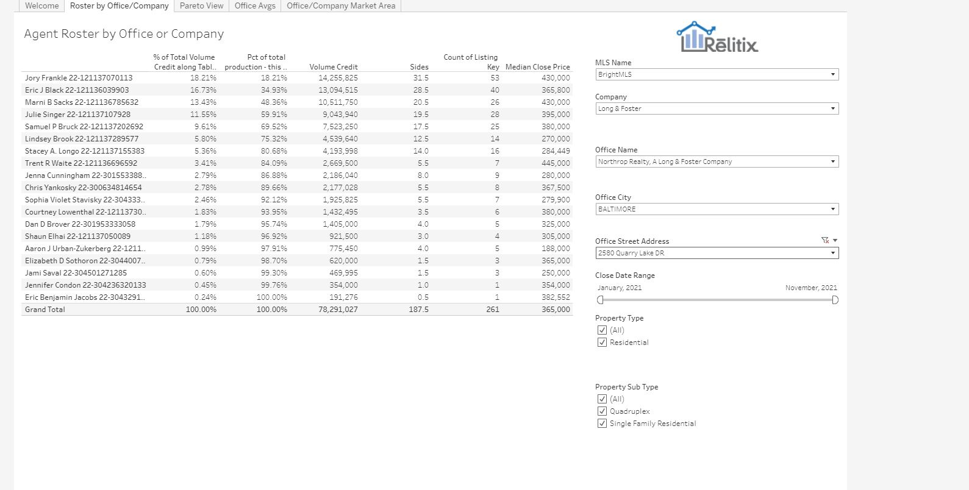Open the Pareto View tab
Viewport: 969px width, 490px height.
click(201, 5)
